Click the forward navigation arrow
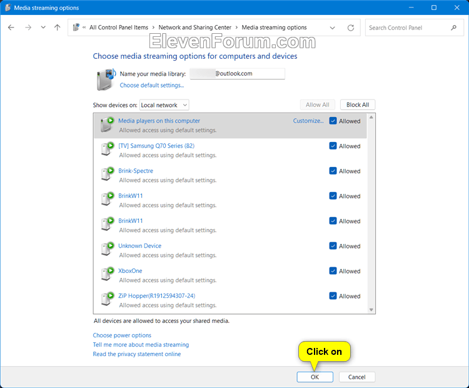 [x=28, y=28]
